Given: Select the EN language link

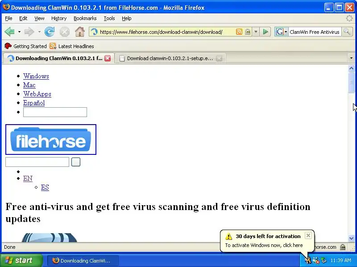Looking at the screenshot, I should 28,178.
